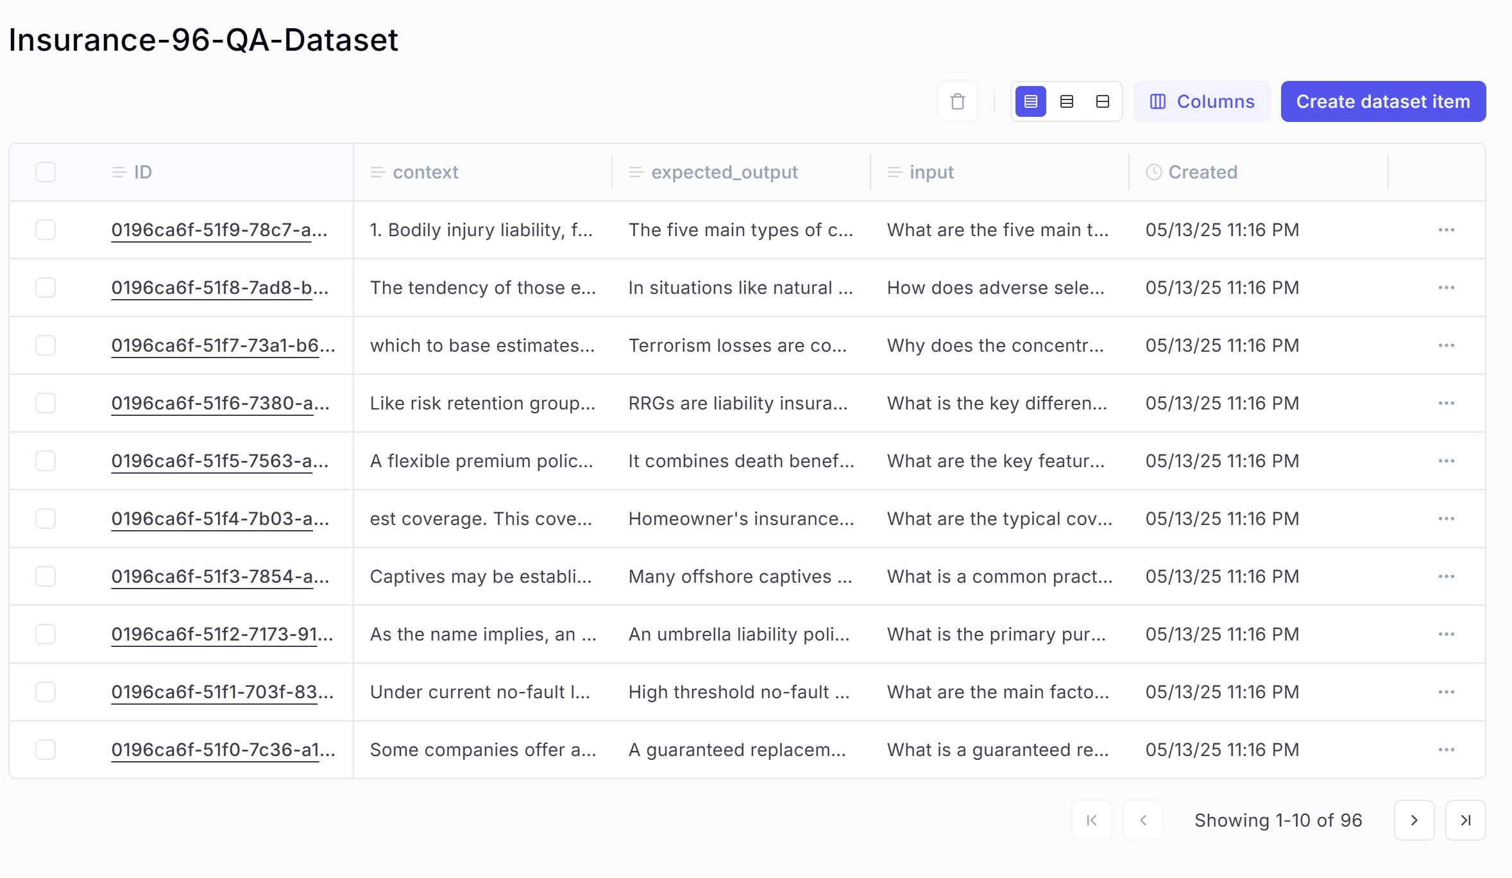
Task: Click the Insurance-96-QA-Dataset title
Action: coord(203,40)
